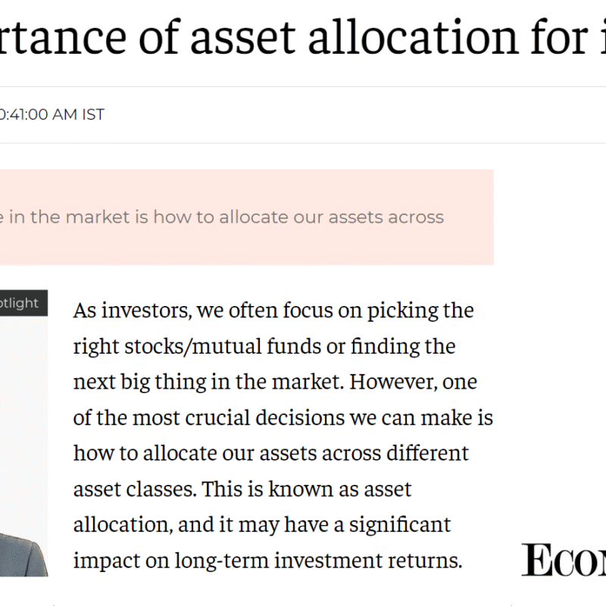Open the author portrait photo
Viewport: 606px width, 606px height.
[x=23, y=454]
